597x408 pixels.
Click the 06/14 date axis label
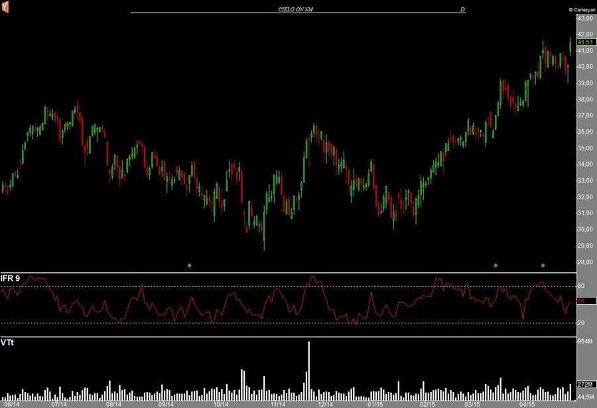pyautogui.click(x=11, y=403)
